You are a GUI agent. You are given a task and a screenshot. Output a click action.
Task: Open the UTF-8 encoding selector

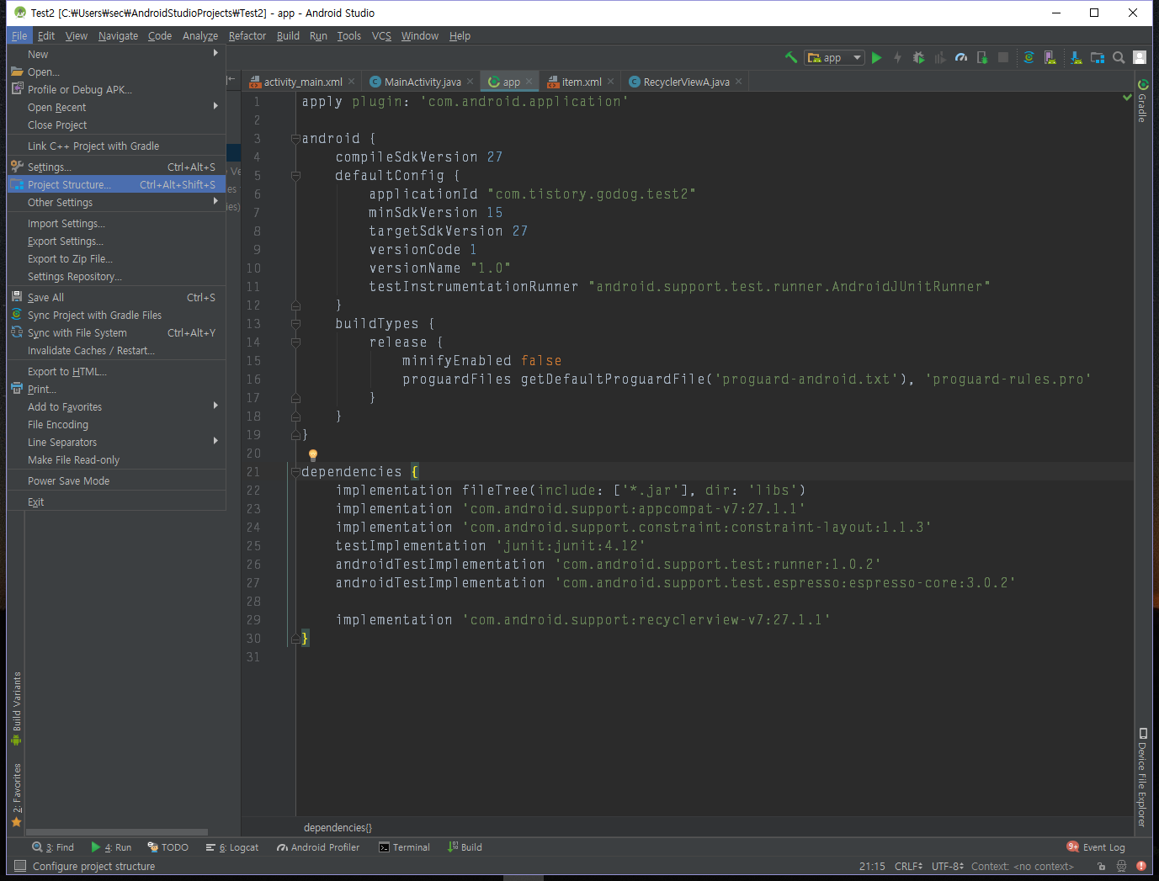pyautogui.click(x=947, y=866)
